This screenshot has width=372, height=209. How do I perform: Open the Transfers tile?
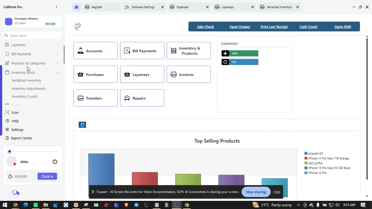pyautogui.click(x=96, y=98)
